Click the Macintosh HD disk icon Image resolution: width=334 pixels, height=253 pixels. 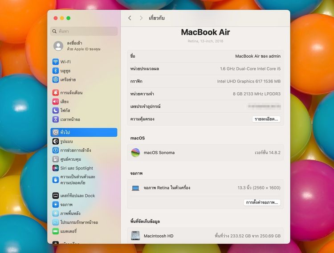coord(135,236)
